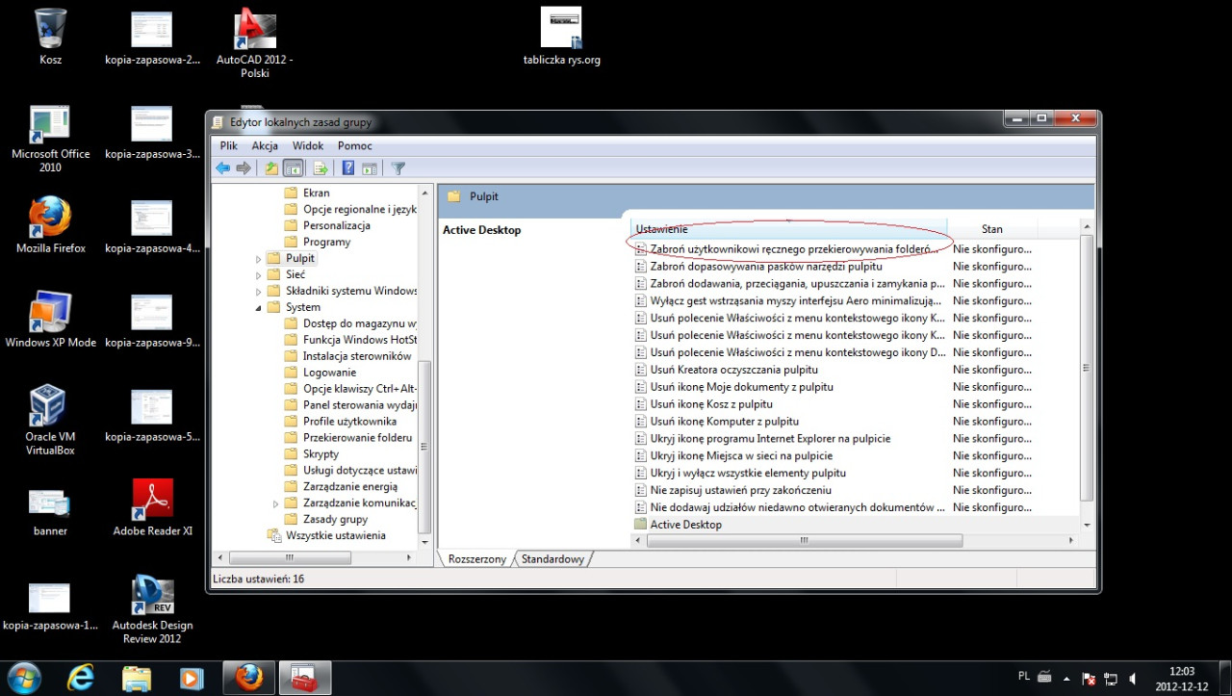Expand the Sieć folder node arrow
This screenshot has width=1232, height=696.
click(x=258, y=275)
